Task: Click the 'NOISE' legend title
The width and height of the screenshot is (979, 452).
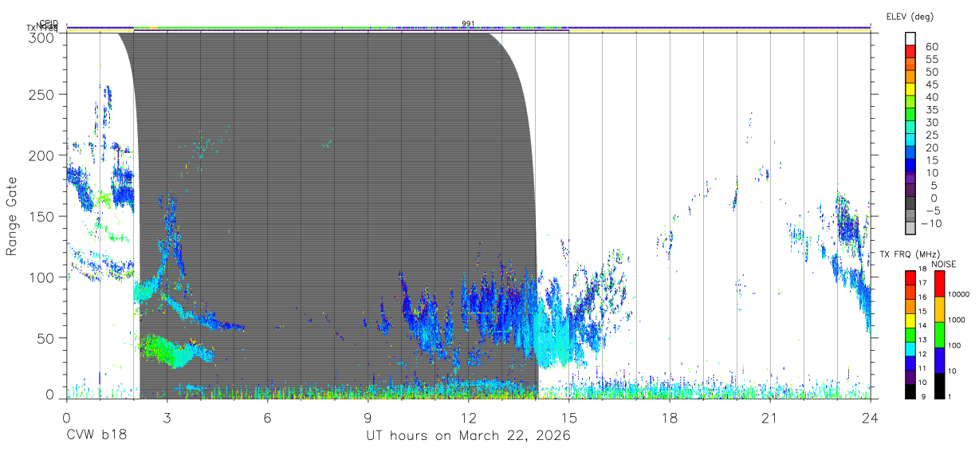Action: [x=944, y=264]
